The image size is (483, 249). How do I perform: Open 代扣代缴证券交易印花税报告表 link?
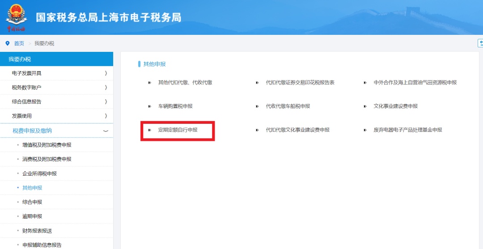point(301,83)
